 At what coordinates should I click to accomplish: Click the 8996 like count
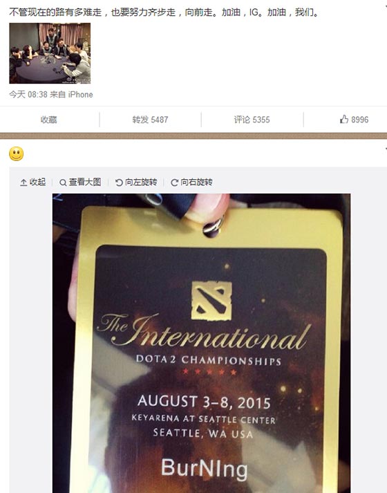pos(359,120)
